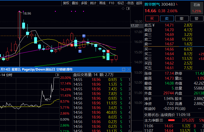Select the 卖一 price 14.67

point(169,44)
